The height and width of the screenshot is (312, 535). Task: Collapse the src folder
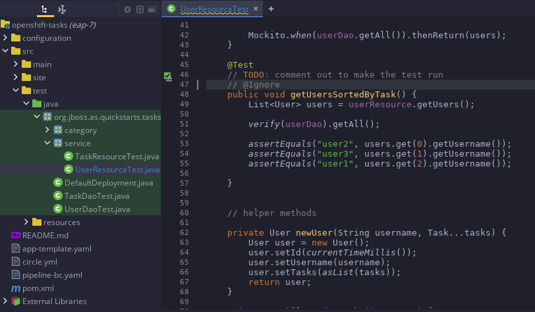pos(5,51)
